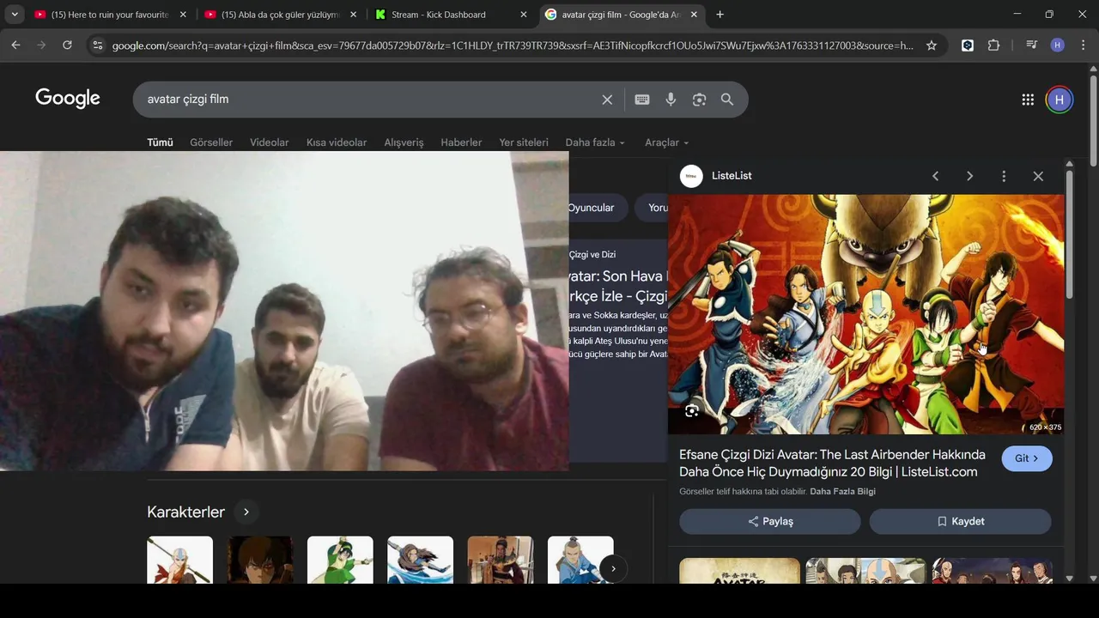Viewport: 1099px width, 618px height.
Task: Open the Kısa videolar tab
Action: click(337, 142)
